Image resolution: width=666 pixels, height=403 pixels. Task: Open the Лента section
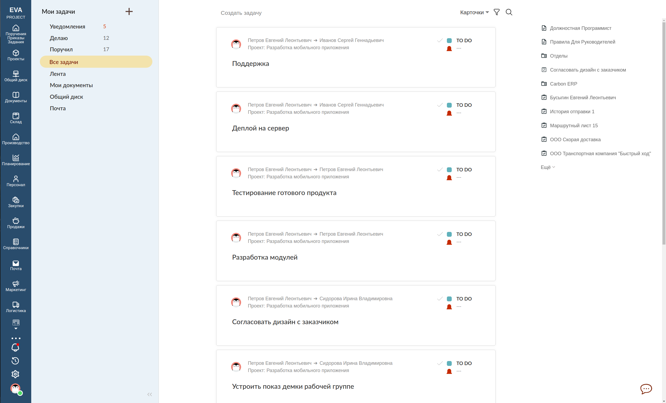coord(58,73)
